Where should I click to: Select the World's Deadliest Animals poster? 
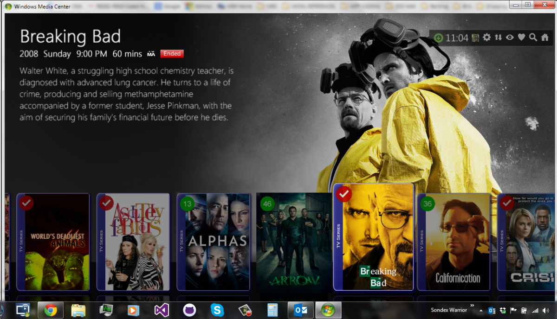(53, 242)
